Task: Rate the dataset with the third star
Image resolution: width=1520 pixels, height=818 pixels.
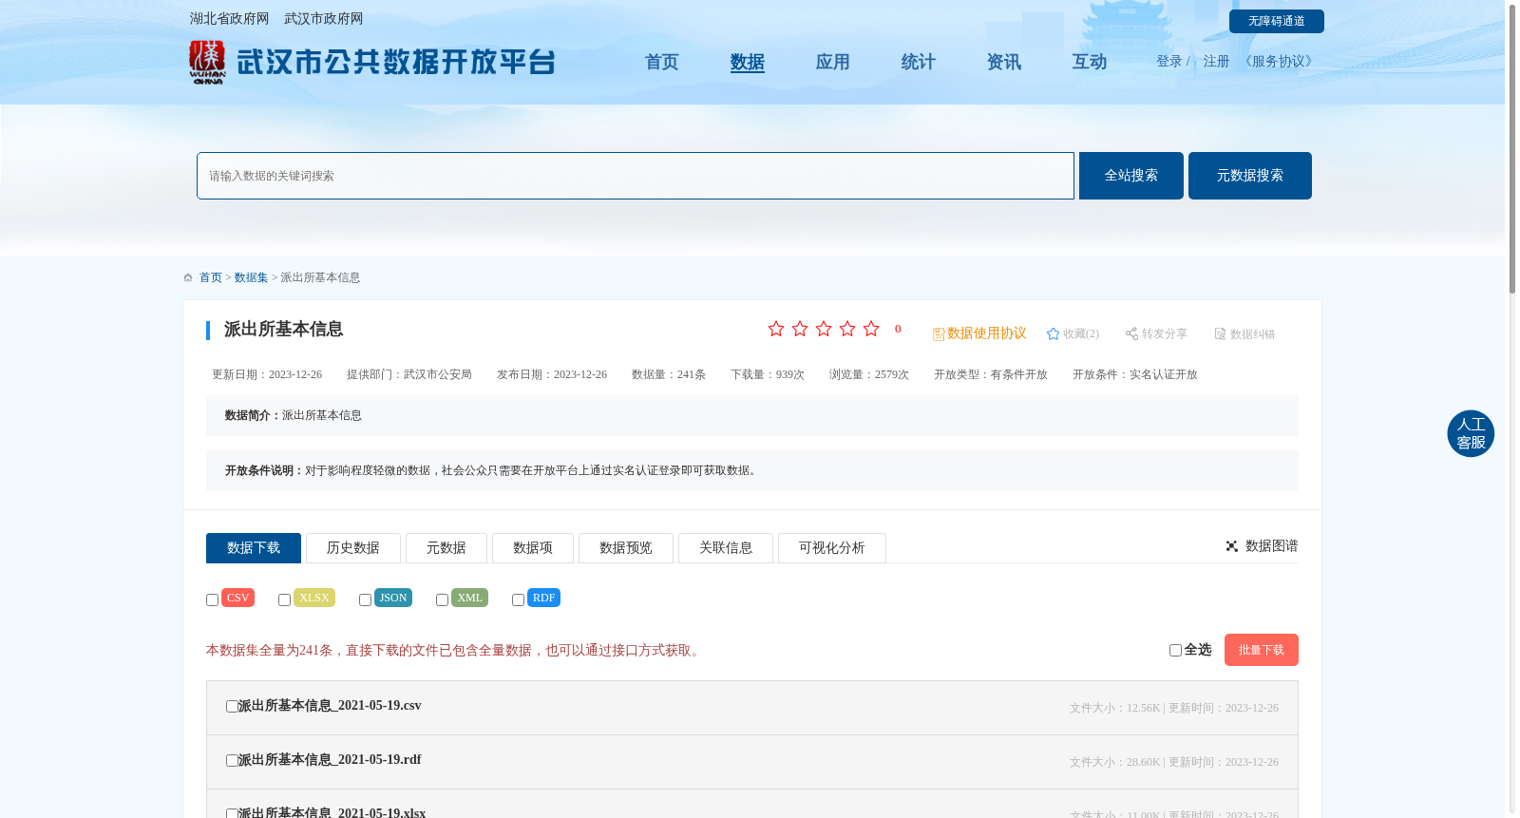Action: [x=824, y=329]
